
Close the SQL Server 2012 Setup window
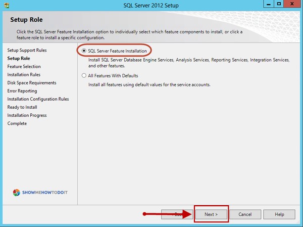[x=292, y=4]
